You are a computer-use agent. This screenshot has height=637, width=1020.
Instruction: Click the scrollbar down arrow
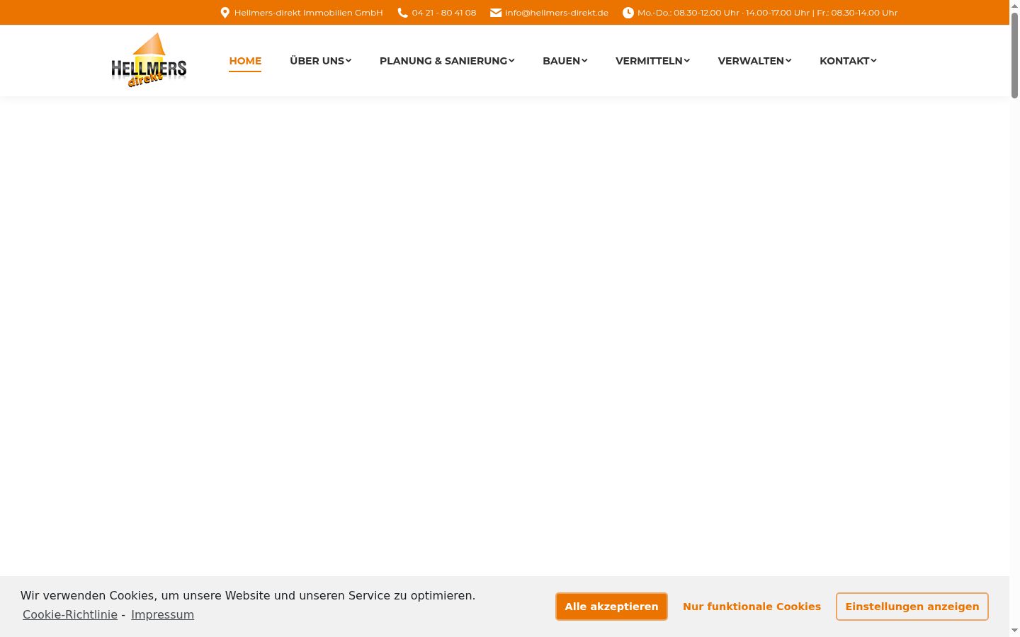[x=1014, y=631]
